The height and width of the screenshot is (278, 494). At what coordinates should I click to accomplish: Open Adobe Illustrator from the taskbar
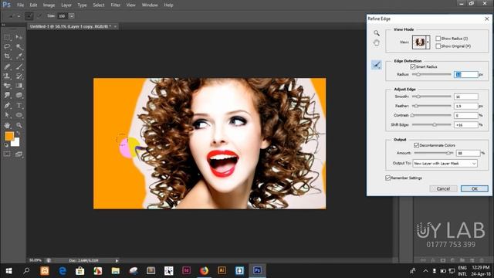[222, 270]
